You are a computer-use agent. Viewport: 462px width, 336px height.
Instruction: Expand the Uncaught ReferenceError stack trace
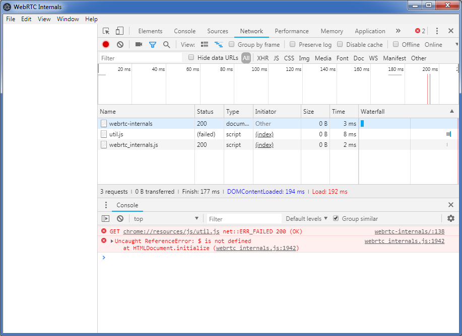pyautogui.click(x=112, y=241)
